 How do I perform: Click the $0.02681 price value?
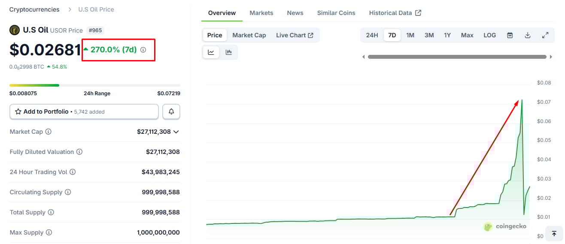pyautogui.click(x=45, y=50)
